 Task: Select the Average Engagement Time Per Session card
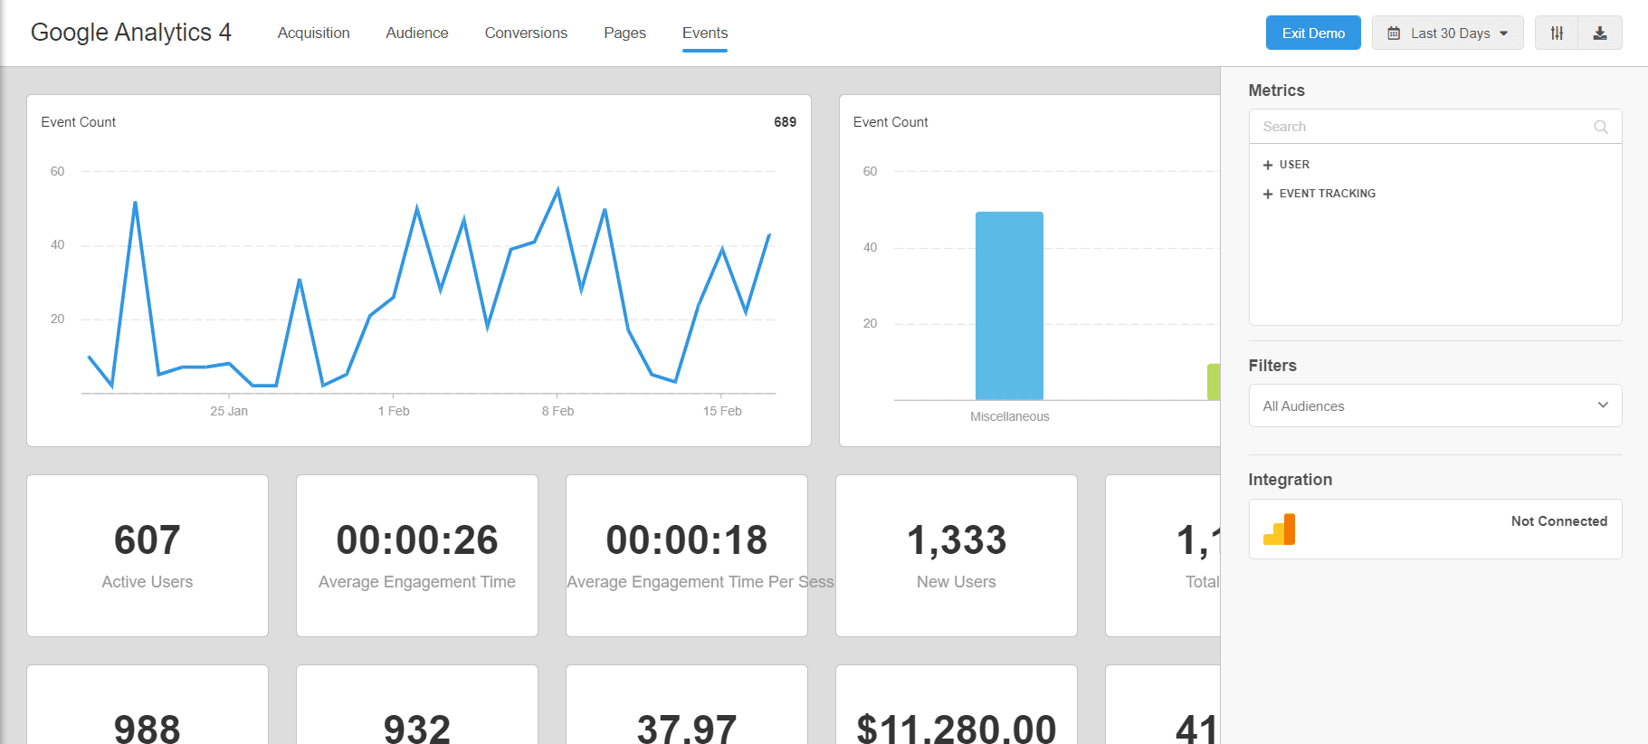(x=687, y=556)
